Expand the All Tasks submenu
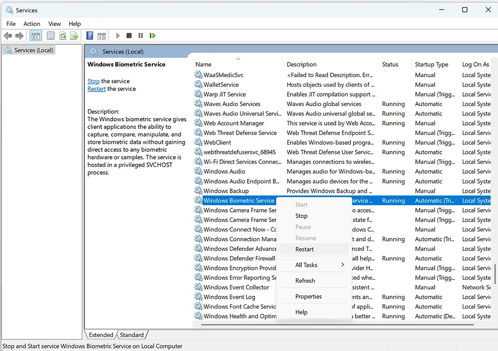This screenshot has height=351, width=498. (x=314, y=264)
